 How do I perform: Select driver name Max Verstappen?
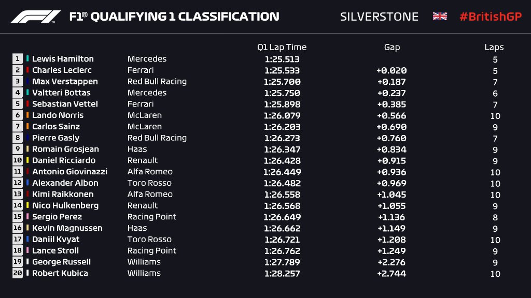[65, 82]
